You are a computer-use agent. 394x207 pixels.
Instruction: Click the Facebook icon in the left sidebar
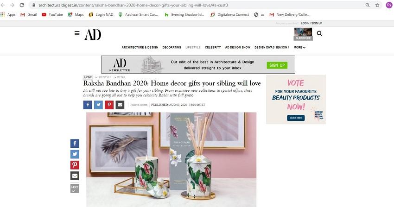75,144
